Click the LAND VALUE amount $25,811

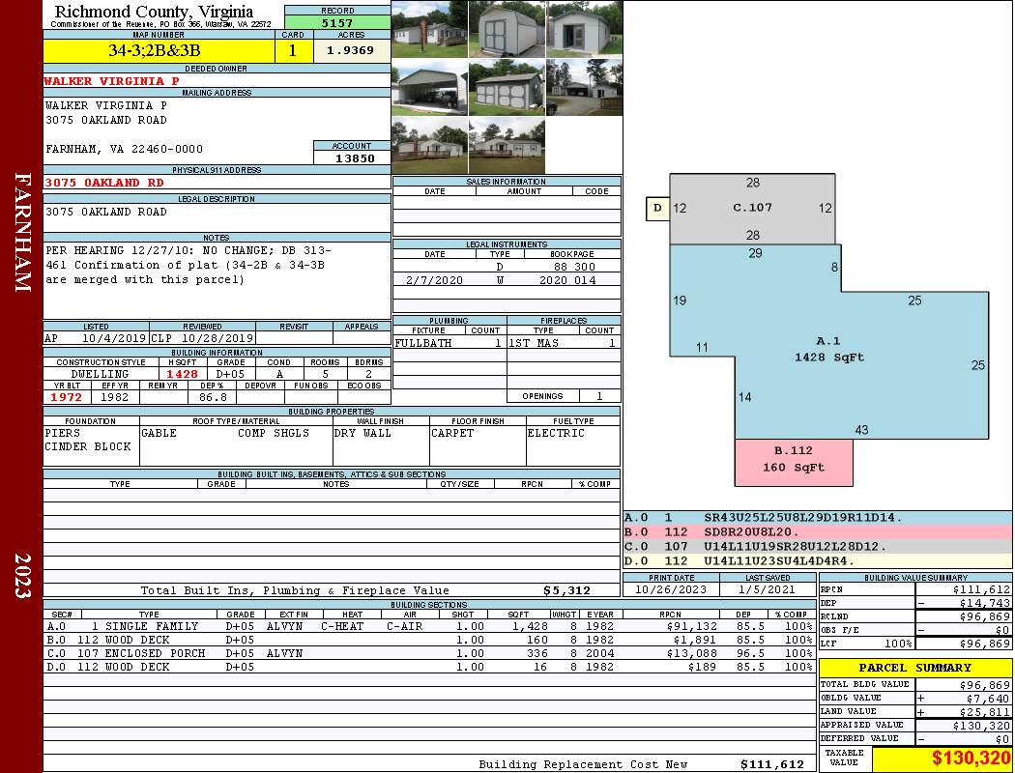click(985, 712)
